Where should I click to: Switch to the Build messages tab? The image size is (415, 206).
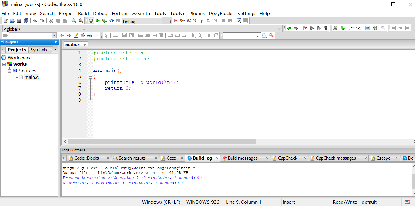[x=243, y=158]
